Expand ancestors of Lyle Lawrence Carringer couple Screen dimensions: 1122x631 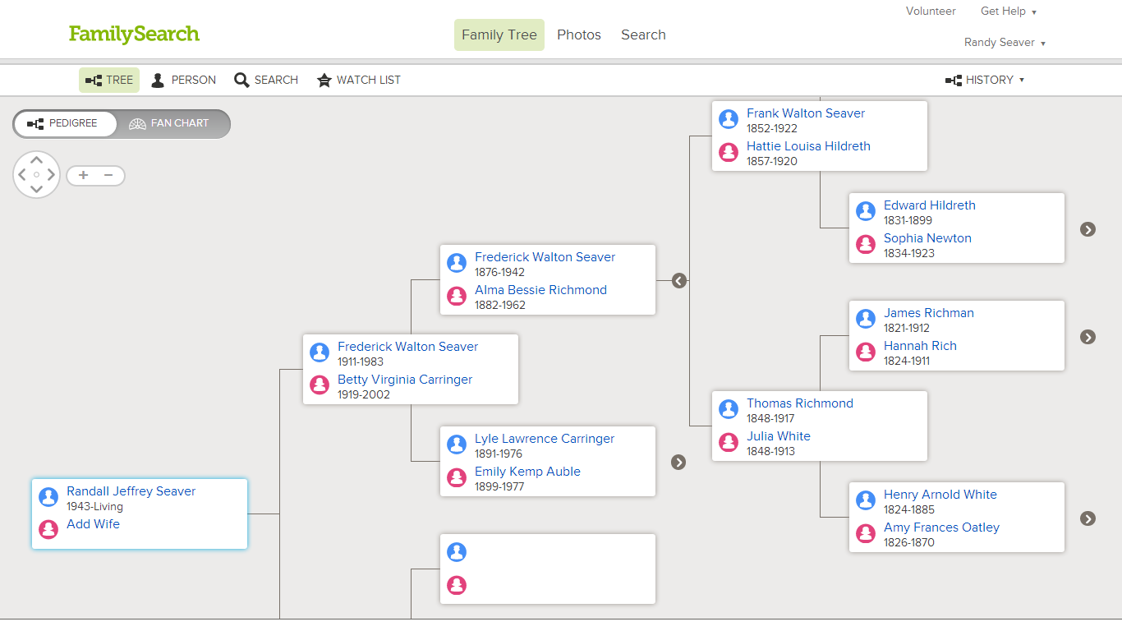pos(678,462)
